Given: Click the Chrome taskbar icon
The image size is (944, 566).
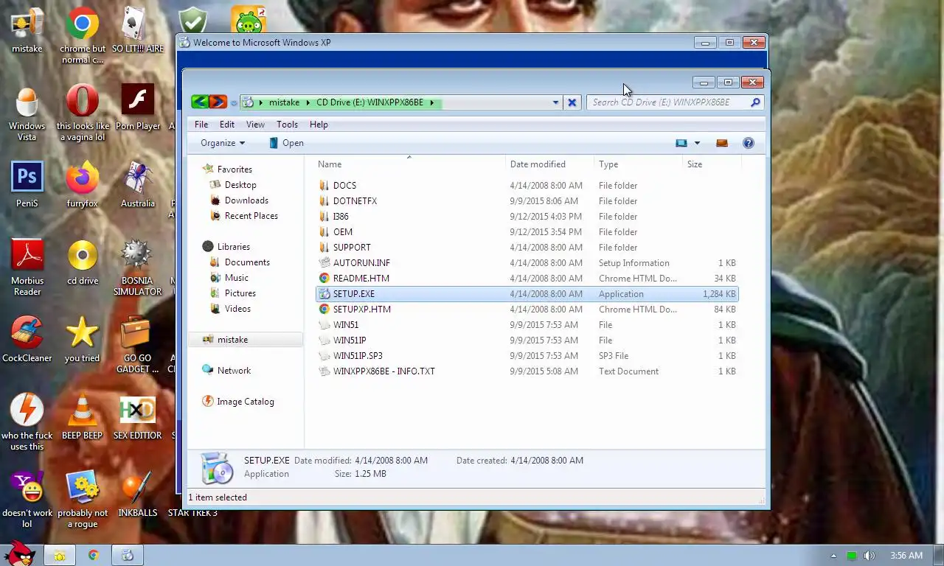Looking at the screenshot, I should coord(94,555).
